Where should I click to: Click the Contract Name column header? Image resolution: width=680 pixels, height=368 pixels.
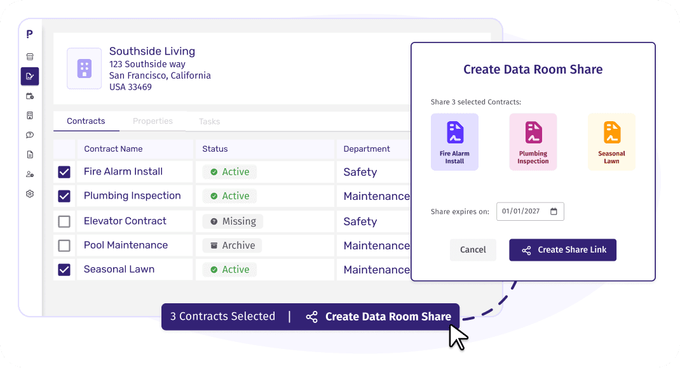pos(113,149)
